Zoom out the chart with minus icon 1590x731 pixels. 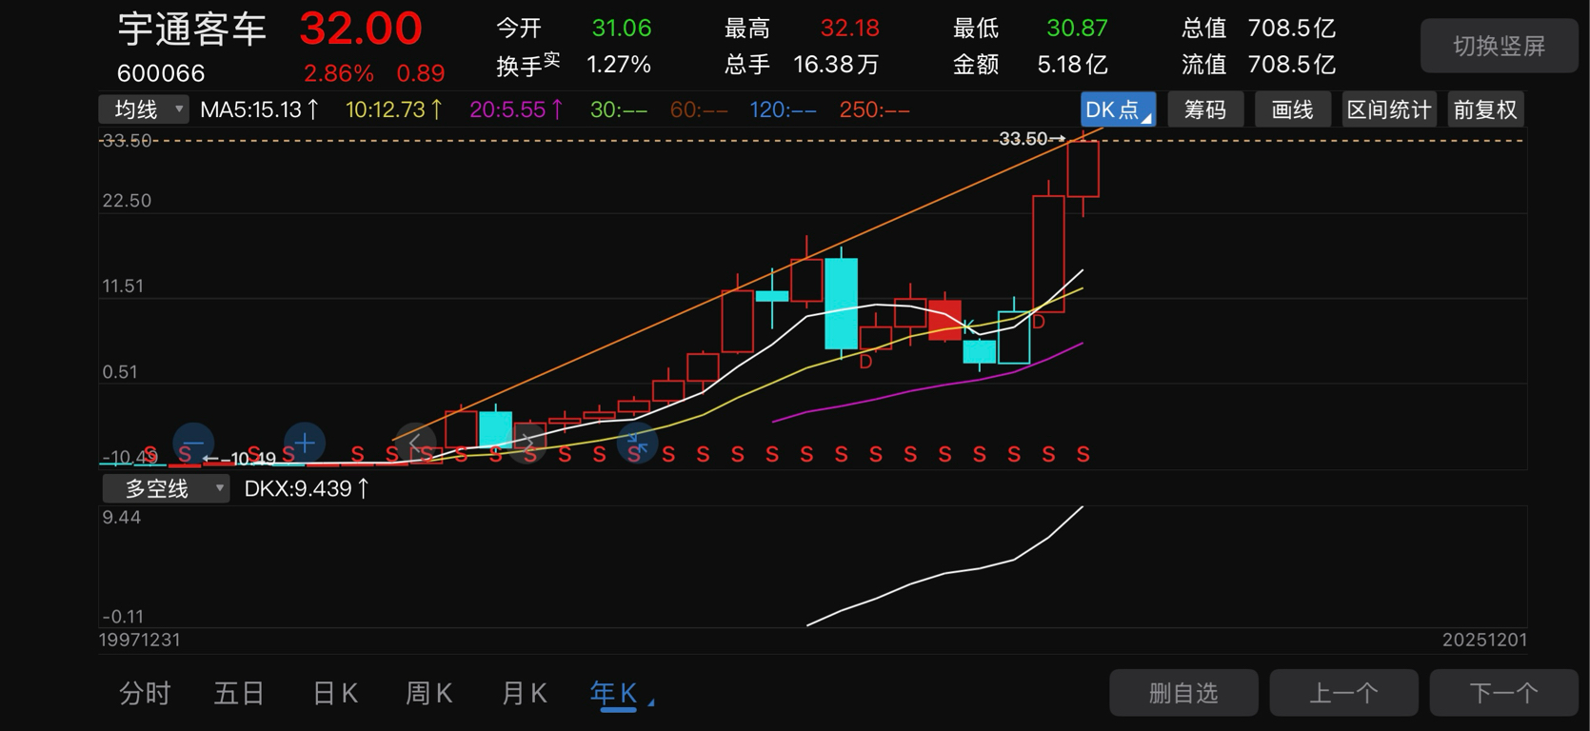[x=193, y=444]
